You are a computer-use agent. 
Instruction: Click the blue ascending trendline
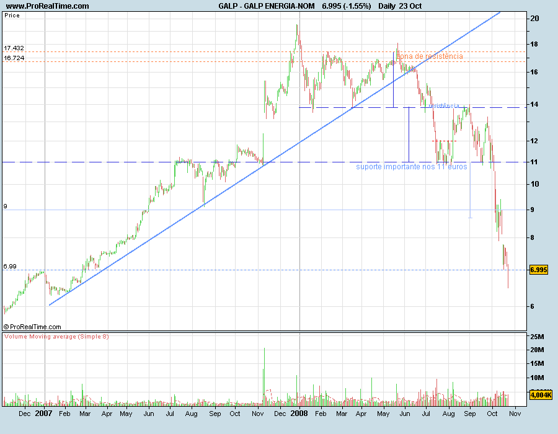(x=275, y=159)
